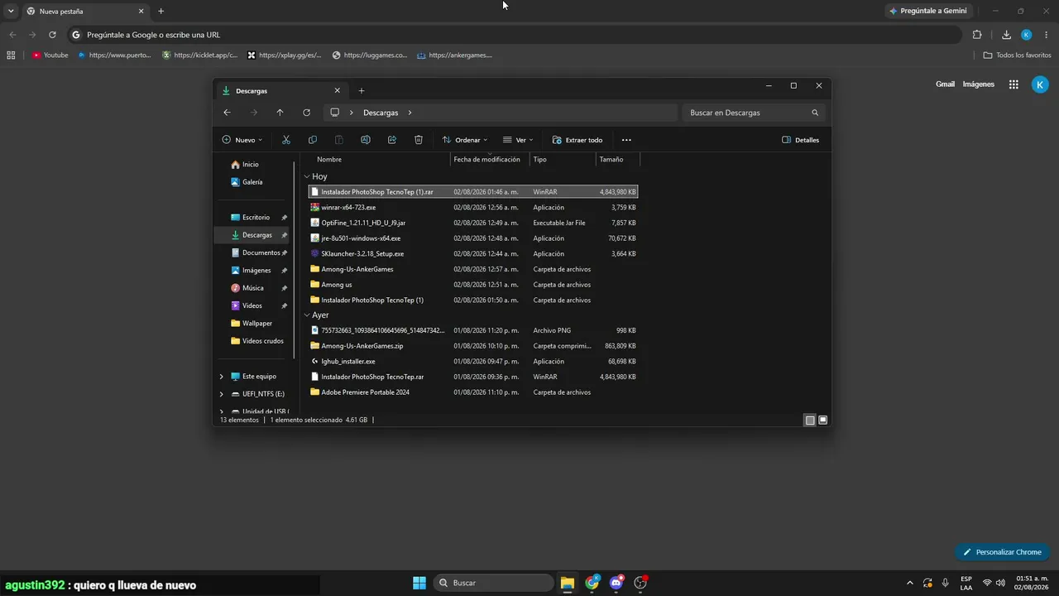
Task: Click the Imágenes link on Google page
Action: pos(979,84)
